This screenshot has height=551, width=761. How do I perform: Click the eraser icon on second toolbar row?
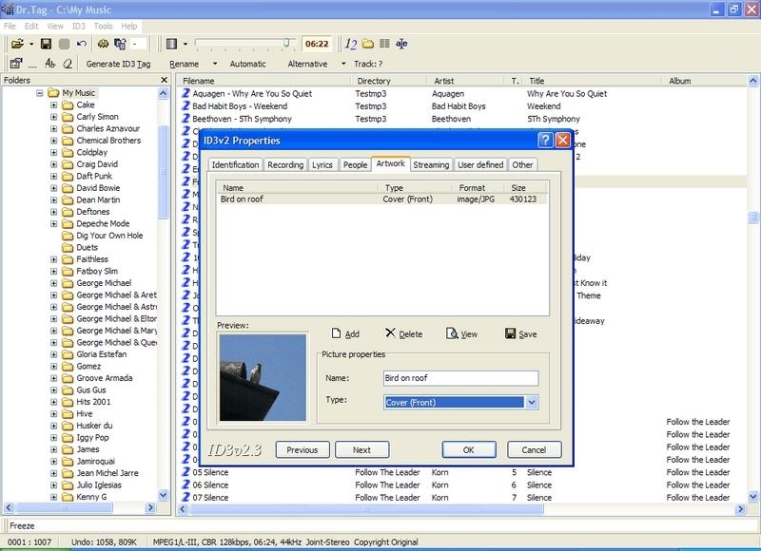(68, 63)
